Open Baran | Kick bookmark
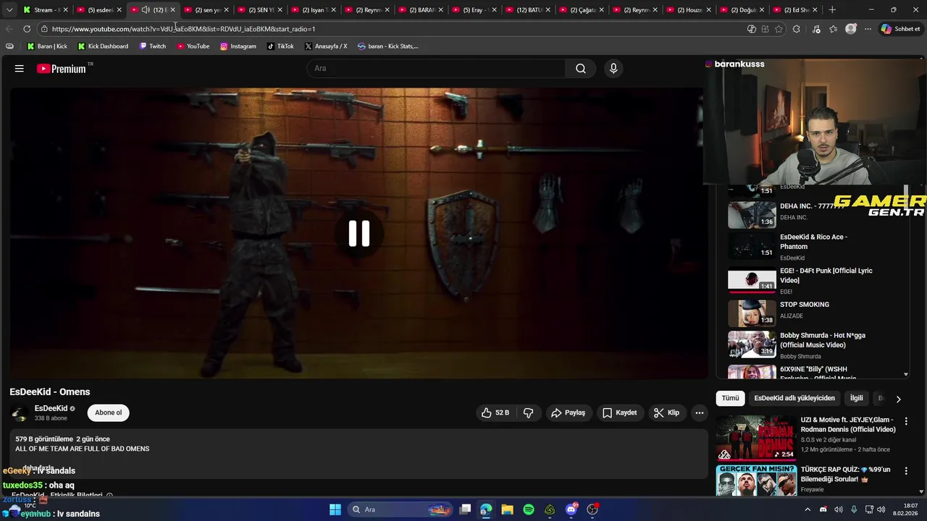 47,46
